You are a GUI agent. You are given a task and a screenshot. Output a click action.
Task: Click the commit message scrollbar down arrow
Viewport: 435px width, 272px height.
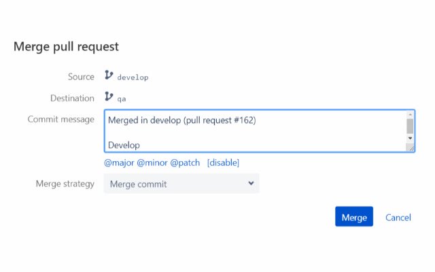pos(410,138)
